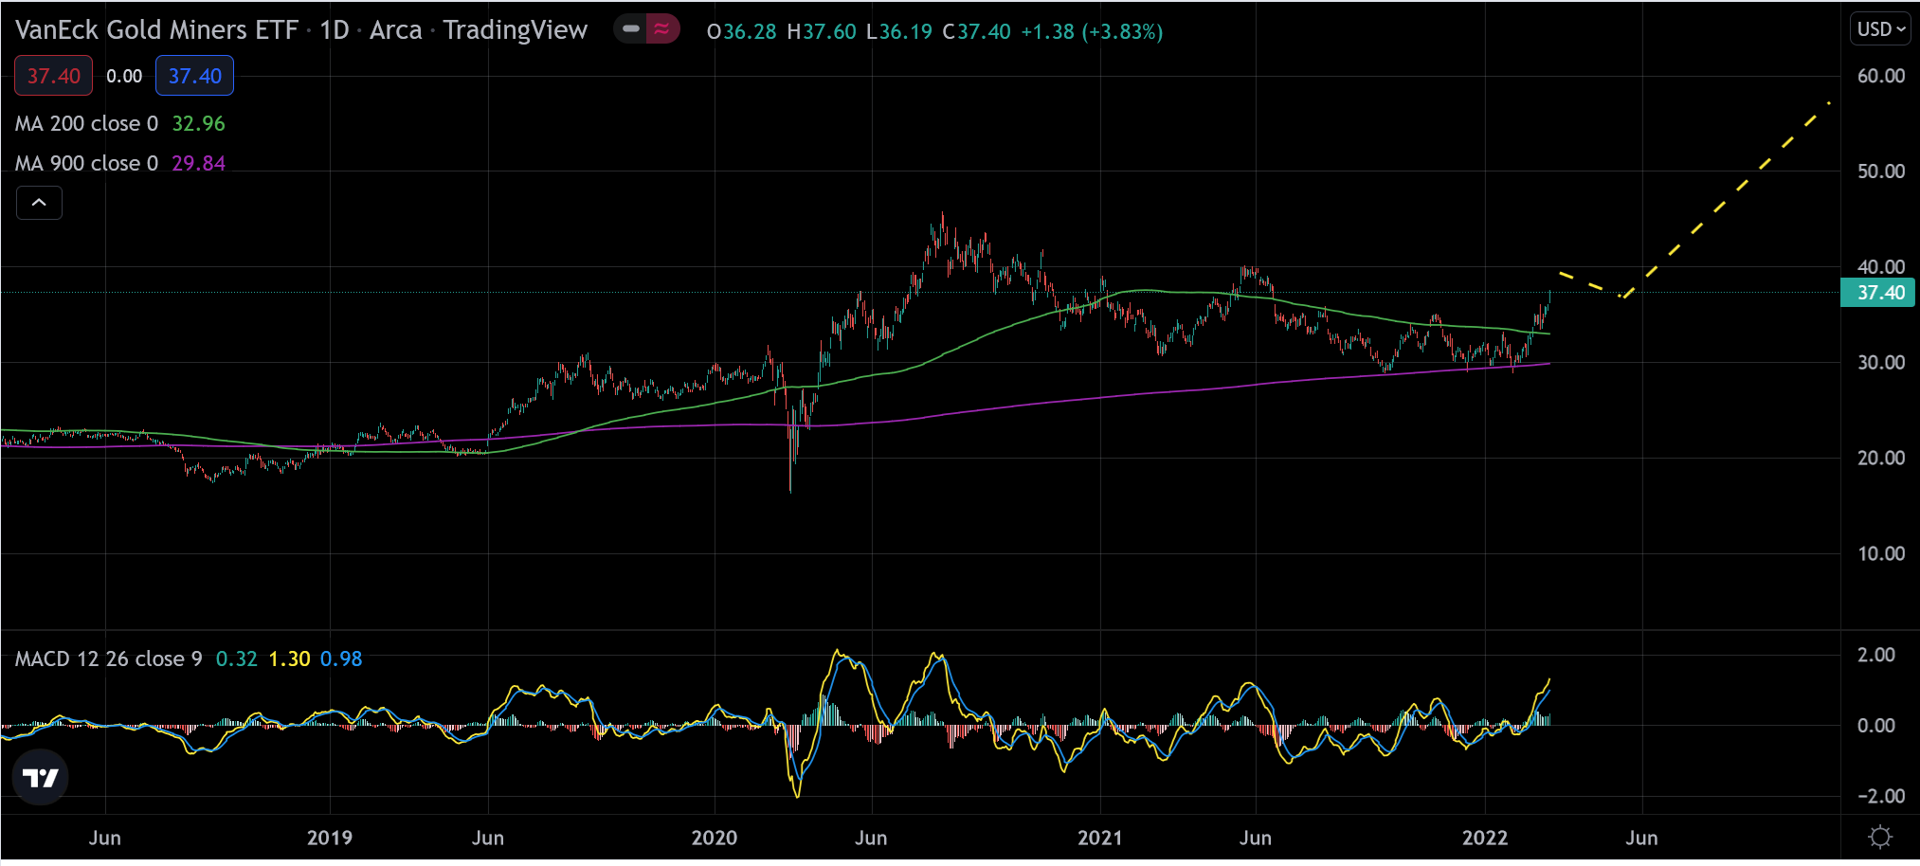The height and width of the screenshot is (866, 1920).
Task: Open chart settings gear icon
Action: (x=1880, y=838)
